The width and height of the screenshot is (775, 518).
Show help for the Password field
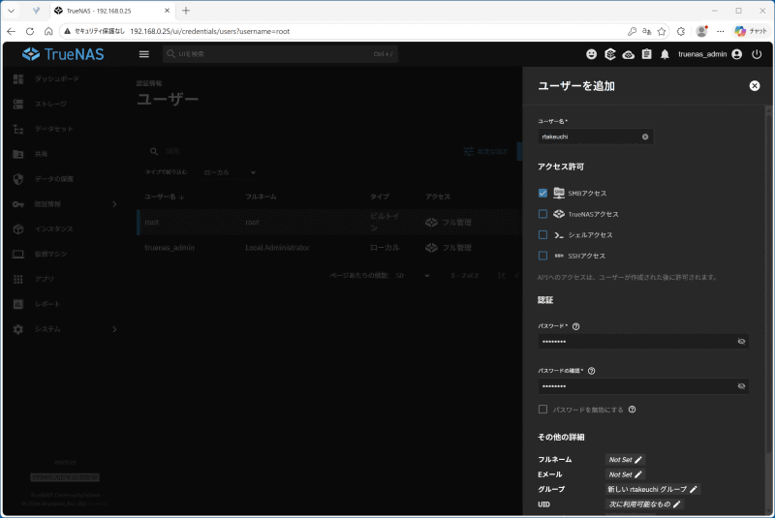click(x=575, y=326)
